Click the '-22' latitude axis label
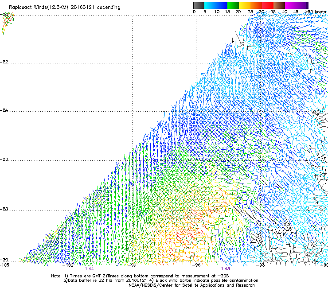This screenshot has height=288, width=328. click(4, 62)
